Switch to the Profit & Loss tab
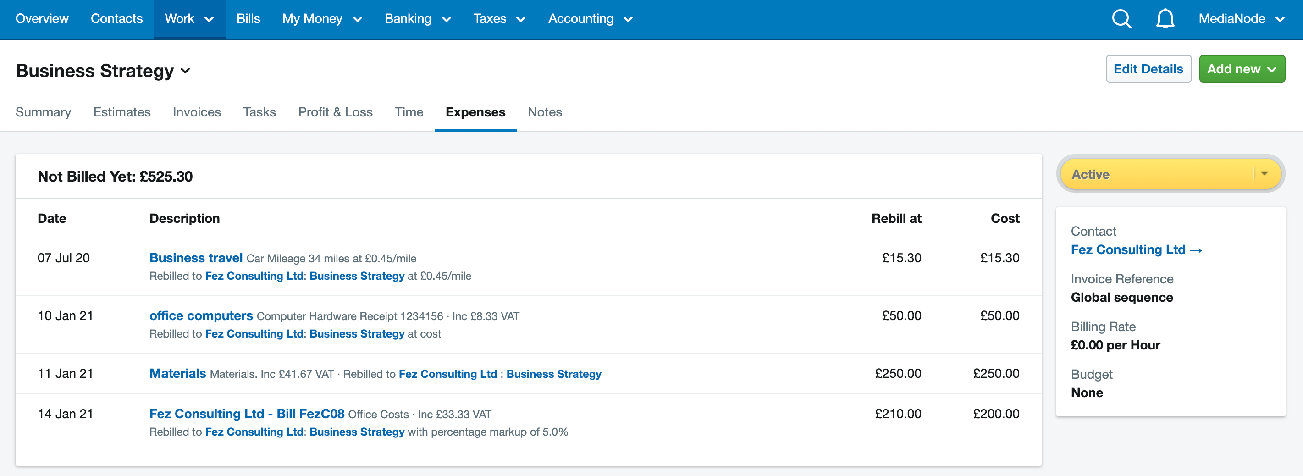The height and width of the screenshot is (476, 1303). click(x=335, y=112)
